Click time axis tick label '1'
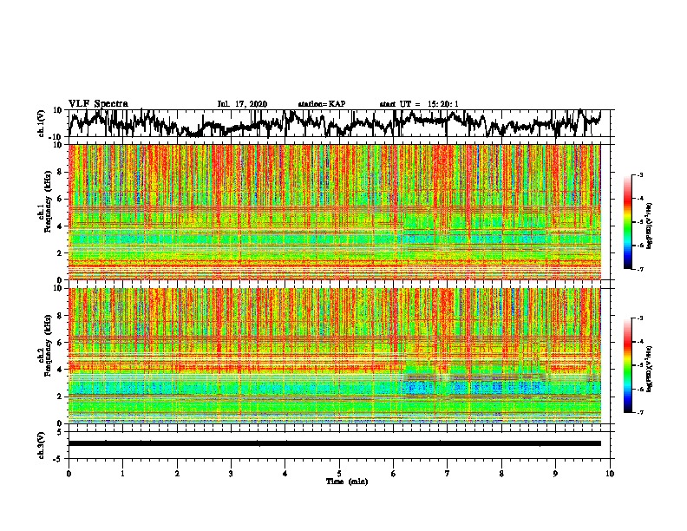The height and width of the screenshot is (531, 687). point(122,474)
